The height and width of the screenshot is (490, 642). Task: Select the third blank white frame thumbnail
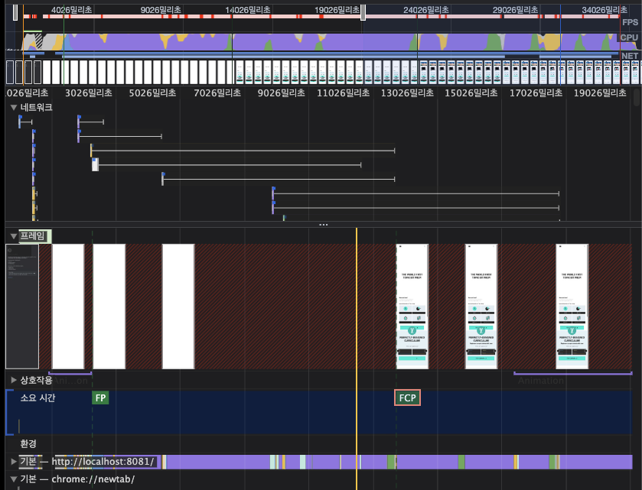[x=178, y=307]
